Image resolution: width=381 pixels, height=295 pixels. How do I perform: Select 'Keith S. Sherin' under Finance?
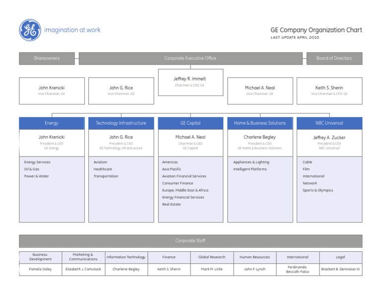tap(169, 270)
